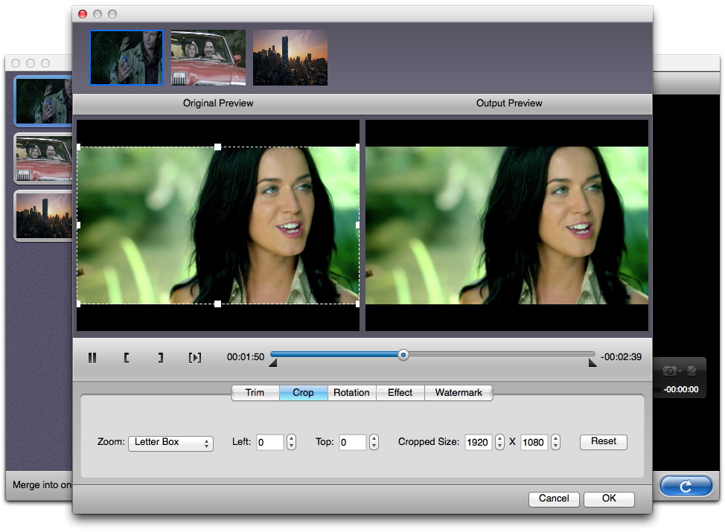
Task: Open the Zoom Letter Box dropdown
Action: [170, 442]
